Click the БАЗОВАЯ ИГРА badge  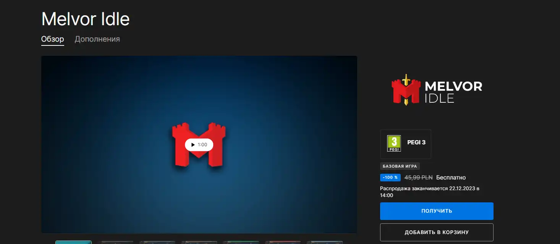tap(400, 166)
